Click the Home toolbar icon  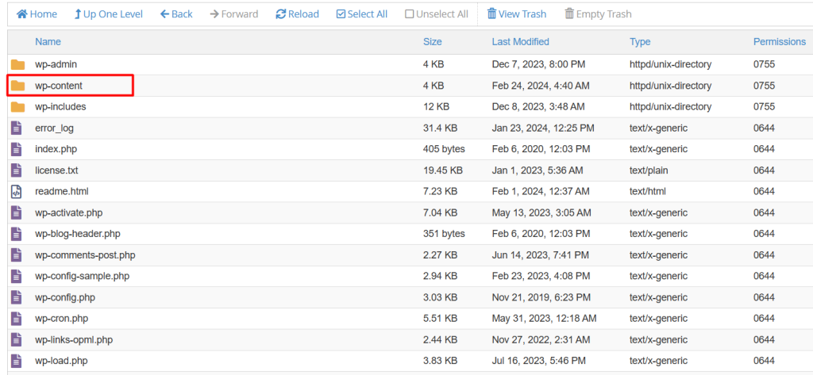(21, 14)
